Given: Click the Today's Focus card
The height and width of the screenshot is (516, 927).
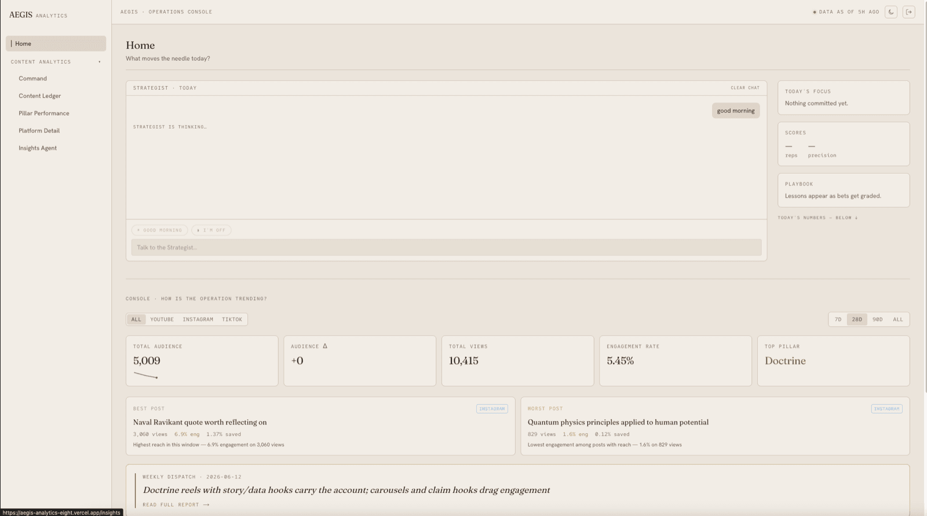Looking at the screenshot, I should [x=844, y=97].
